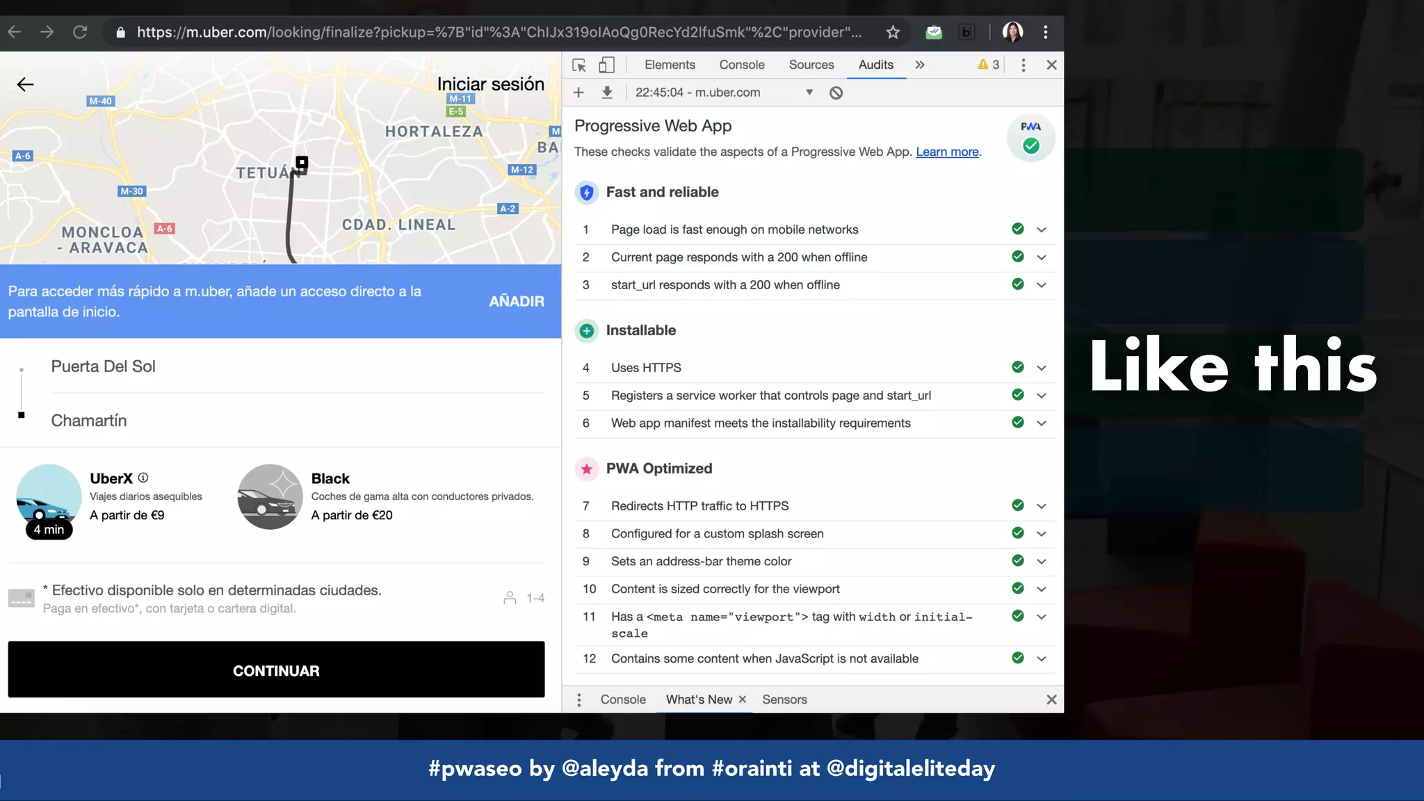Click the browser reload icon

pyautogui.click(x=80, y=32)
